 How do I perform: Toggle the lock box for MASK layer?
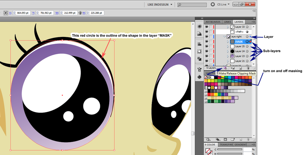(211, 42)
